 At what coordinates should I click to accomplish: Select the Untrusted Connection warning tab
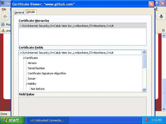tap(5, 30)
